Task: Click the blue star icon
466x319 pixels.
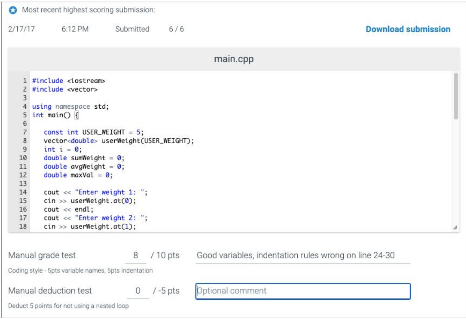Action: click(x=13, y=10)
